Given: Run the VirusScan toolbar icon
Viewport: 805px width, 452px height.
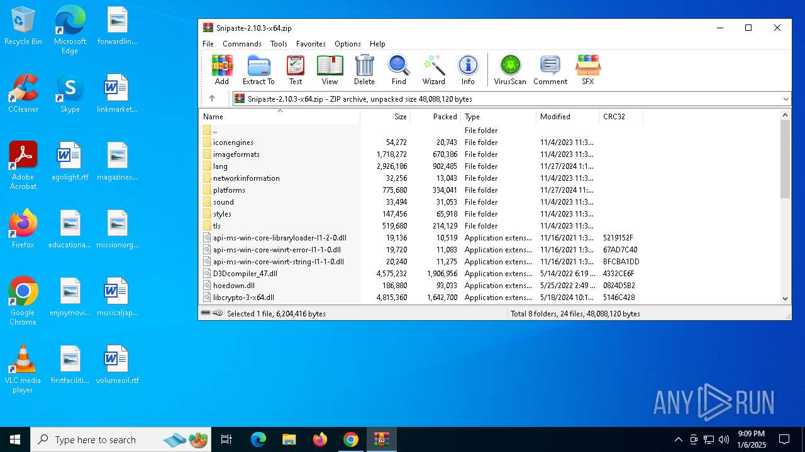Looking at the screenshot, I should pos(510,70).
